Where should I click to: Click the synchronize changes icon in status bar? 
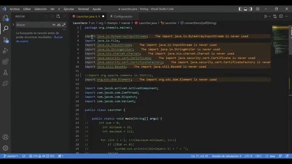click(x=24, y=156)
